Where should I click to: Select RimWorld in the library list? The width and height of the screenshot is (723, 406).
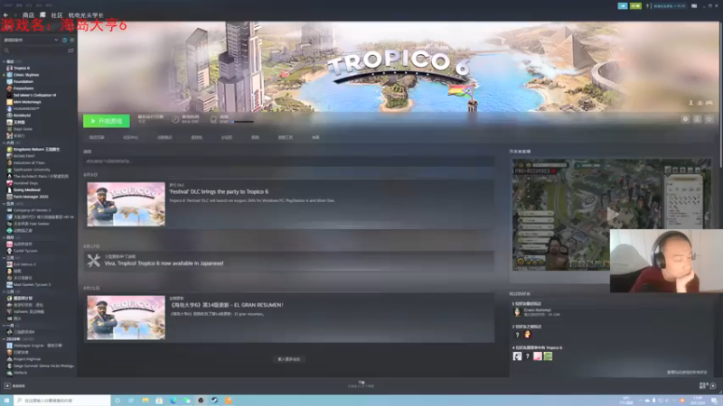pos(22,115)
